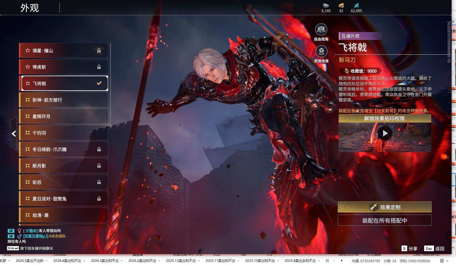Click the next-sheet arrow in the spreadsheet tab bar
The height and width of the screenshot is (265, 456).
342,261
